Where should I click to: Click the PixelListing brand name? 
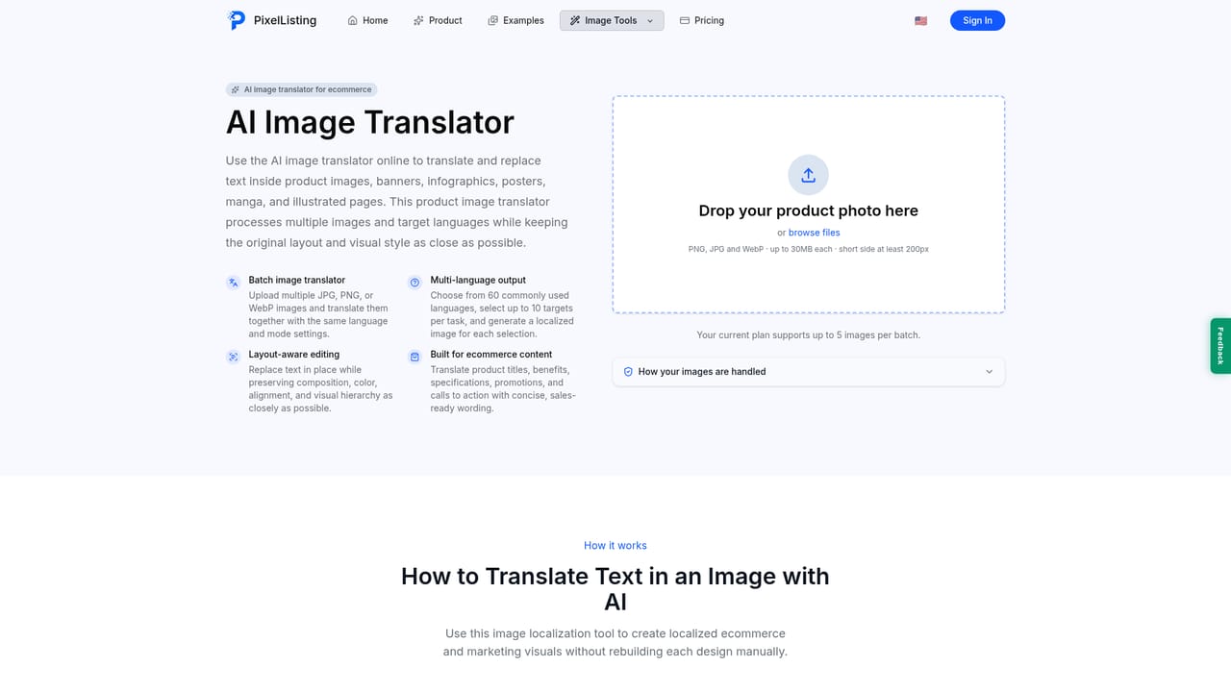[285, 20]
